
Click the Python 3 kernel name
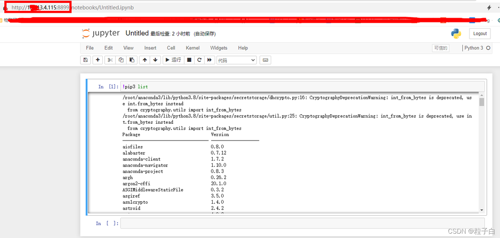(473, 48)
